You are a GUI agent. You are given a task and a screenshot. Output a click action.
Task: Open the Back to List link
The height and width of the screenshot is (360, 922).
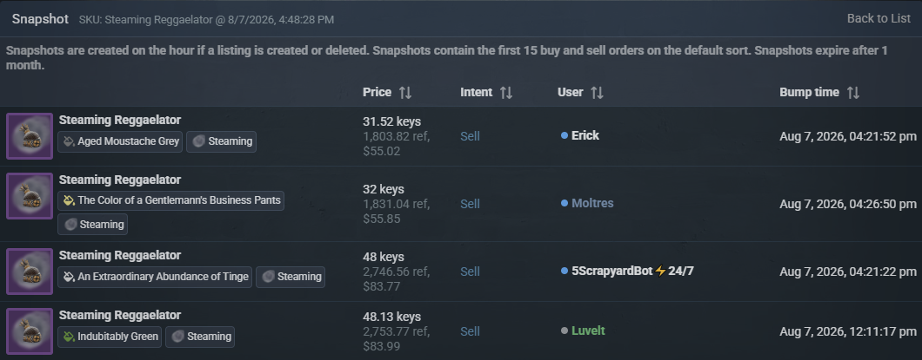[879, 18]
